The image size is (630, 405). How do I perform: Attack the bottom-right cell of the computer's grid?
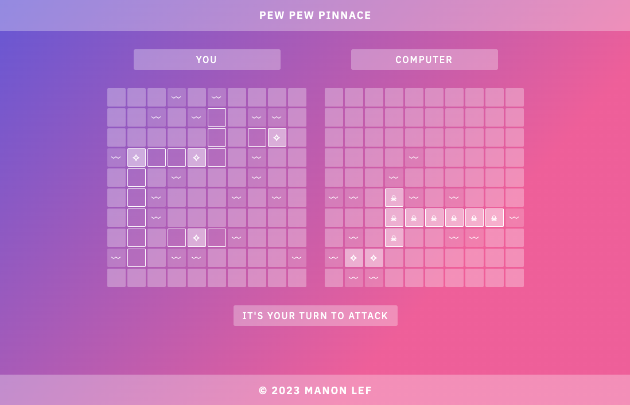click(515, 277)
